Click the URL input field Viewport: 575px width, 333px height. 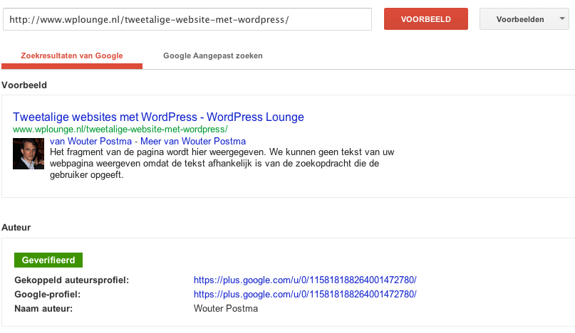point(187,19)
